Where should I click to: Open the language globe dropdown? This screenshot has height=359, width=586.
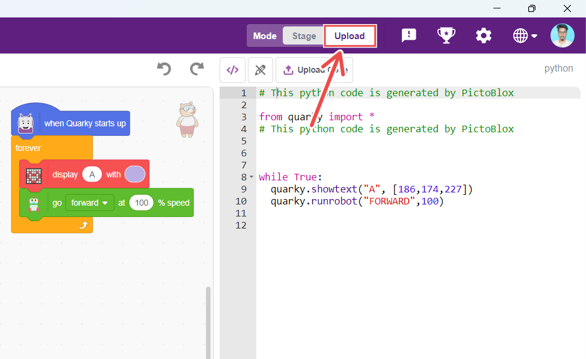pyautogui.click(x=525, y=36)
